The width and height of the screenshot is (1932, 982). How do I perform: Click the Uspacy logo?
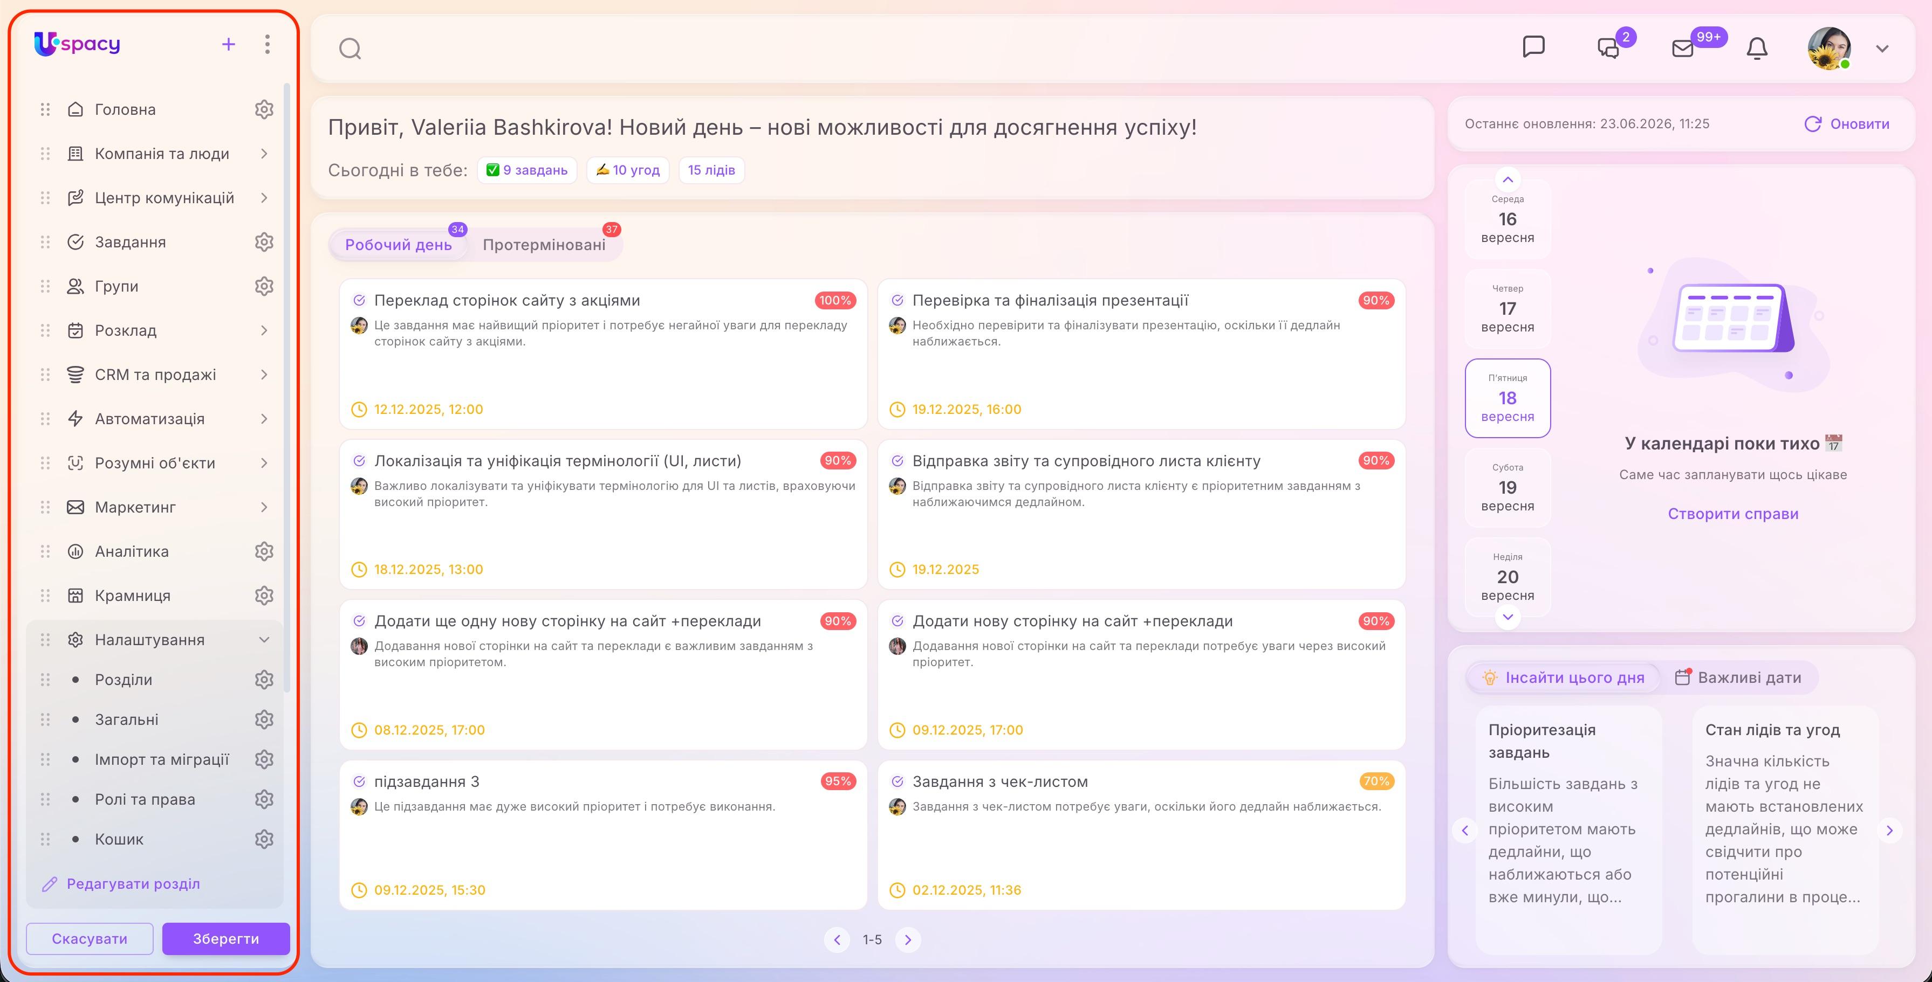(x=77, y=44)
